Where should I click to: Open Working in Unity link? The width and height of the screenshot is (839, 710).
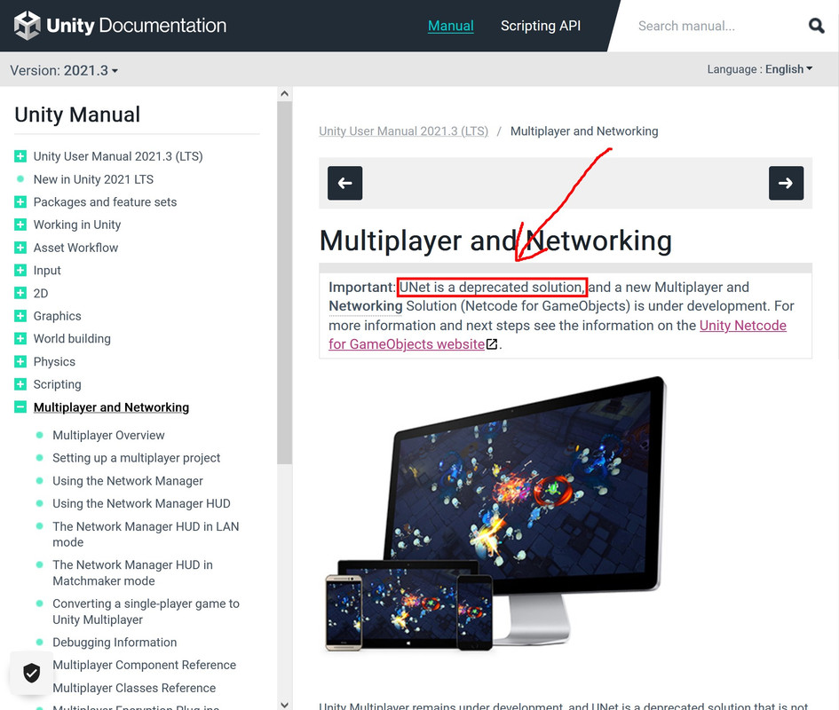77,225
